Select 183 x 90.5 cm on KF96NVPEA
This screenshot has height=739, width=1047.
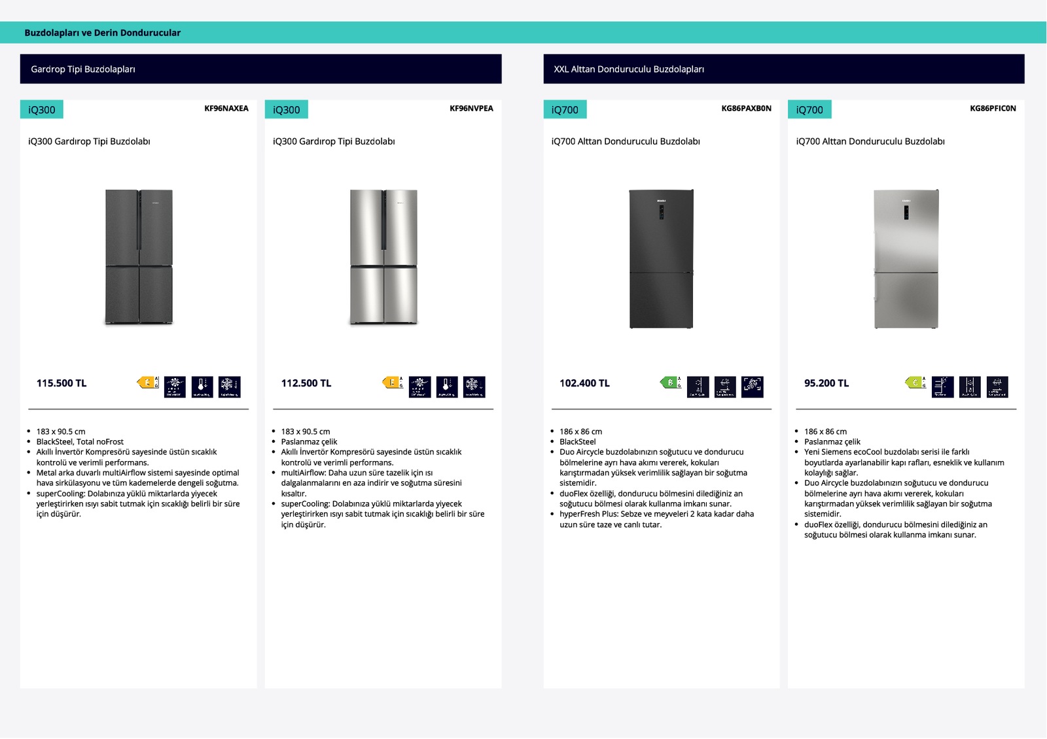click(x=306, y=432)
